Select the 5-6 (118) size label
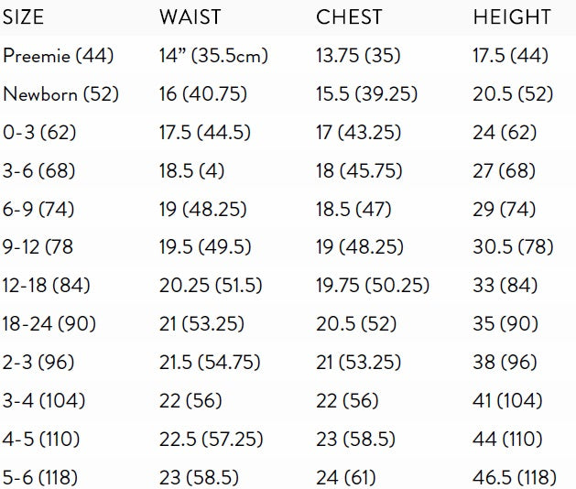Viewport: 576px width, 489px height. (x=40, y=478)
